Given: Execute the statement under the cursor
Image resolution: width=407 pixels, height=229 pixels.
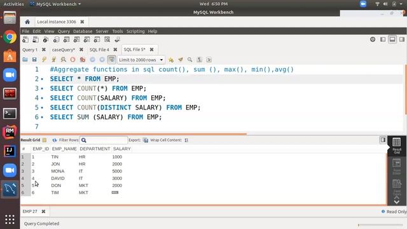Looking at the screenshot, I should [53, 60].
